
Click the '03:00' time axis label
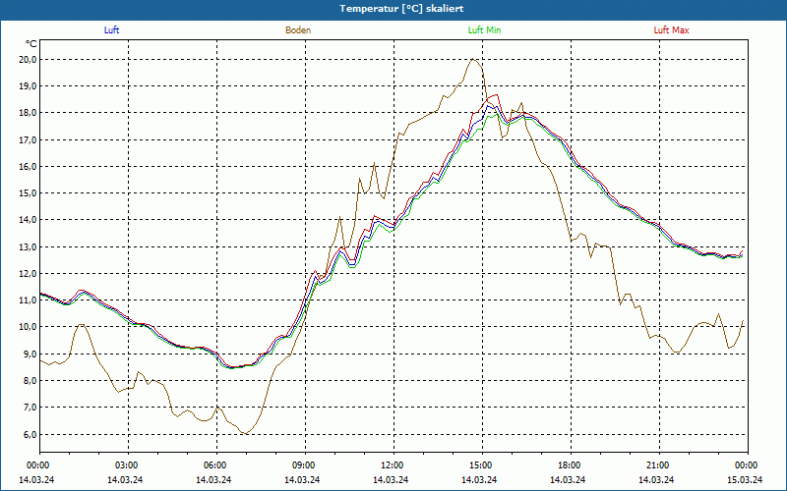coord(126,465)
